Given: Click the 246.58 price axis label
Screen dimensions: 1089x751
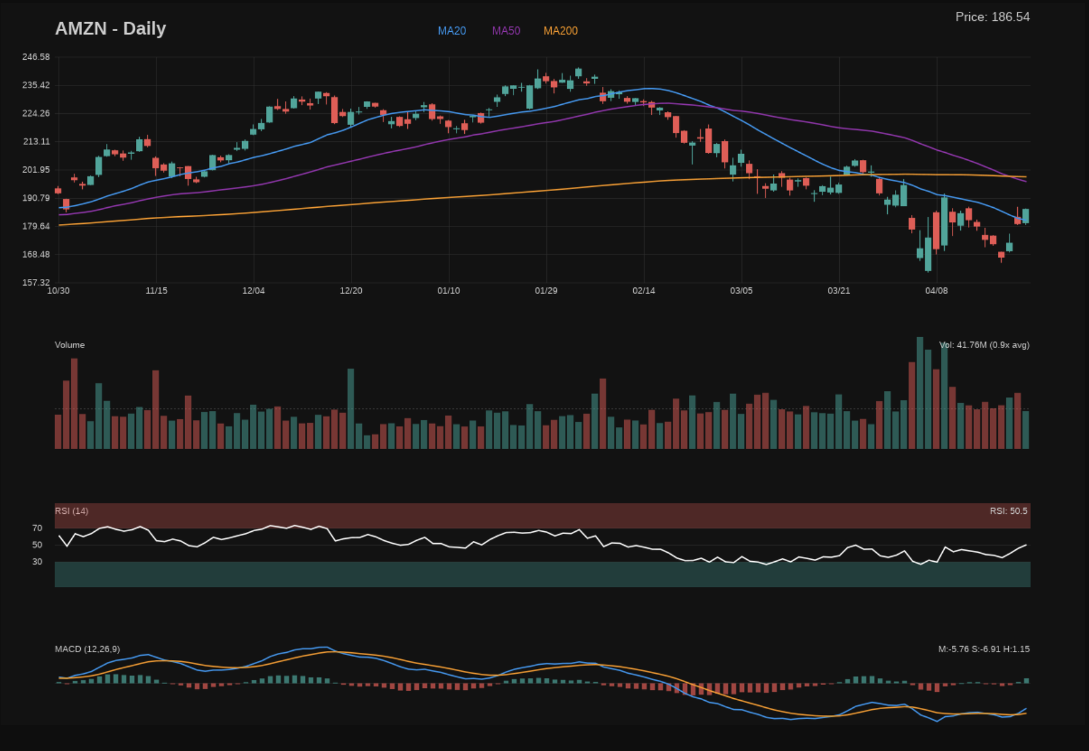Looking at the screenshot, I should [x=36, y=57].
